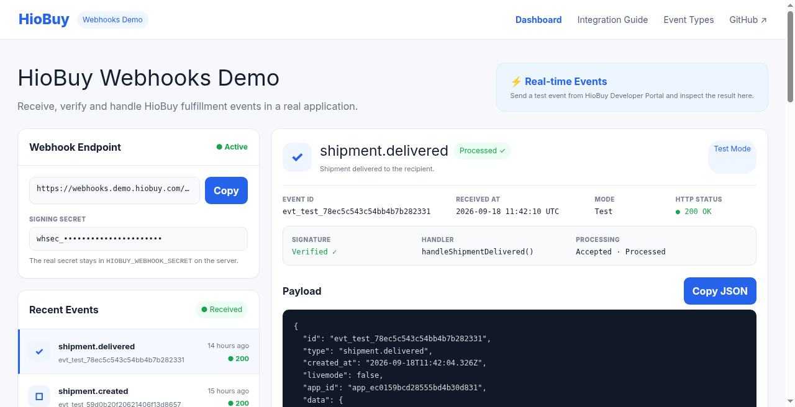795x407 pixels.
Task: Click the HIOBUY_WEBHOOK_SECRET code text
Action: (x=149, y=261)
